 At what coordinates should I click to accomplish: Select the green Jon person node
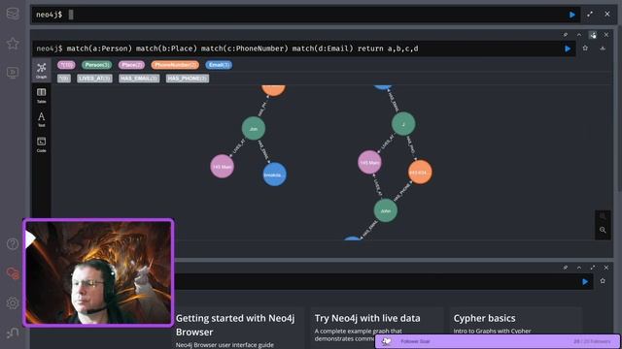(x=254, y=129)
